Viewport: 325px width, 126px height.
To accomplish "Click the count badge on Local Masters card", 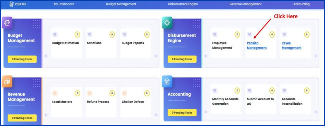I will [x=77, y=93].
